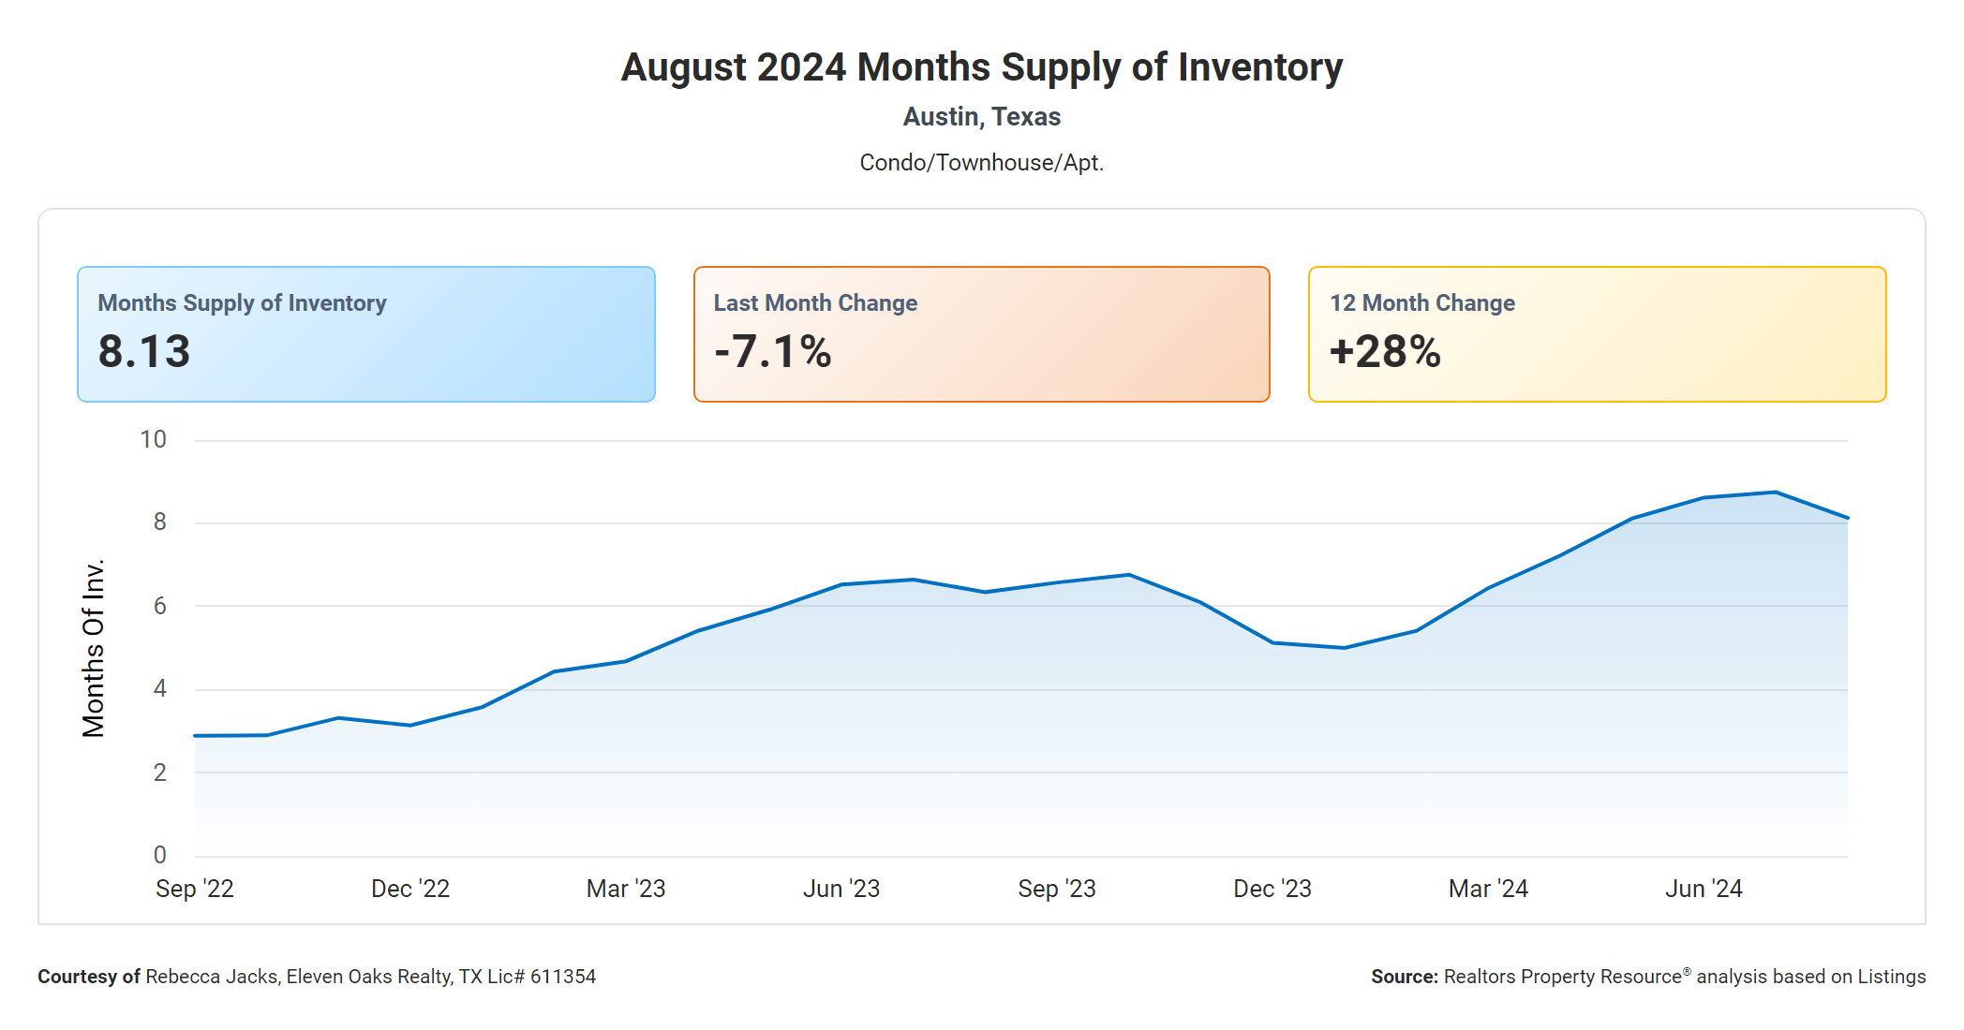Click the Jun '24 x-axis label
Viewport: 1964px width, 1030px height.
click(x=1704, y=889)
